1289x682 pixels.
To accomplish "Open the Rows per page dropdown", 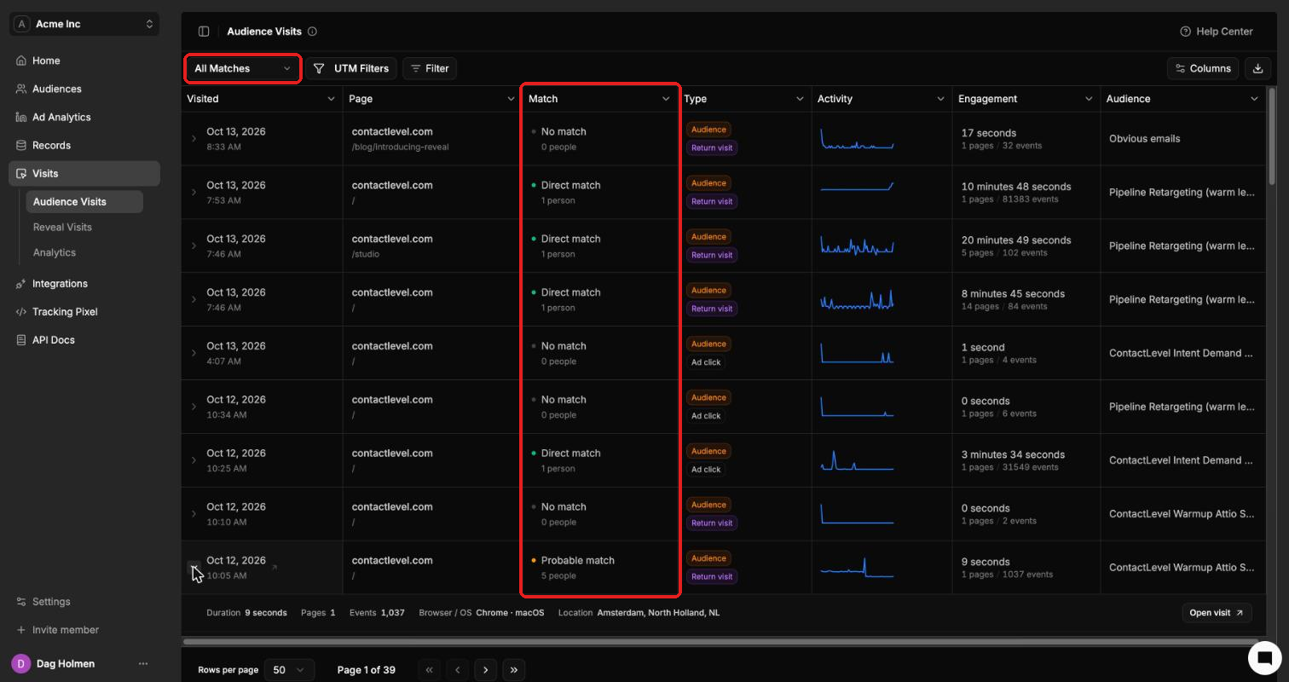I will pyautogui.click(x=289, y=670).
